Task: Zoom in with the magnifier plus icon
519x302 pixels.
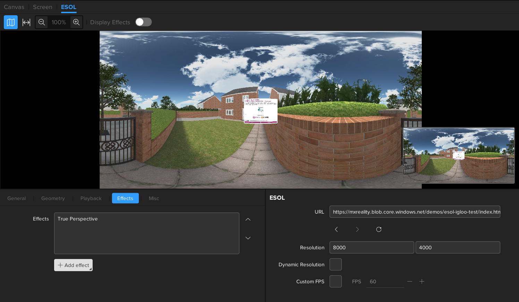Action: (x=76, y=22)
